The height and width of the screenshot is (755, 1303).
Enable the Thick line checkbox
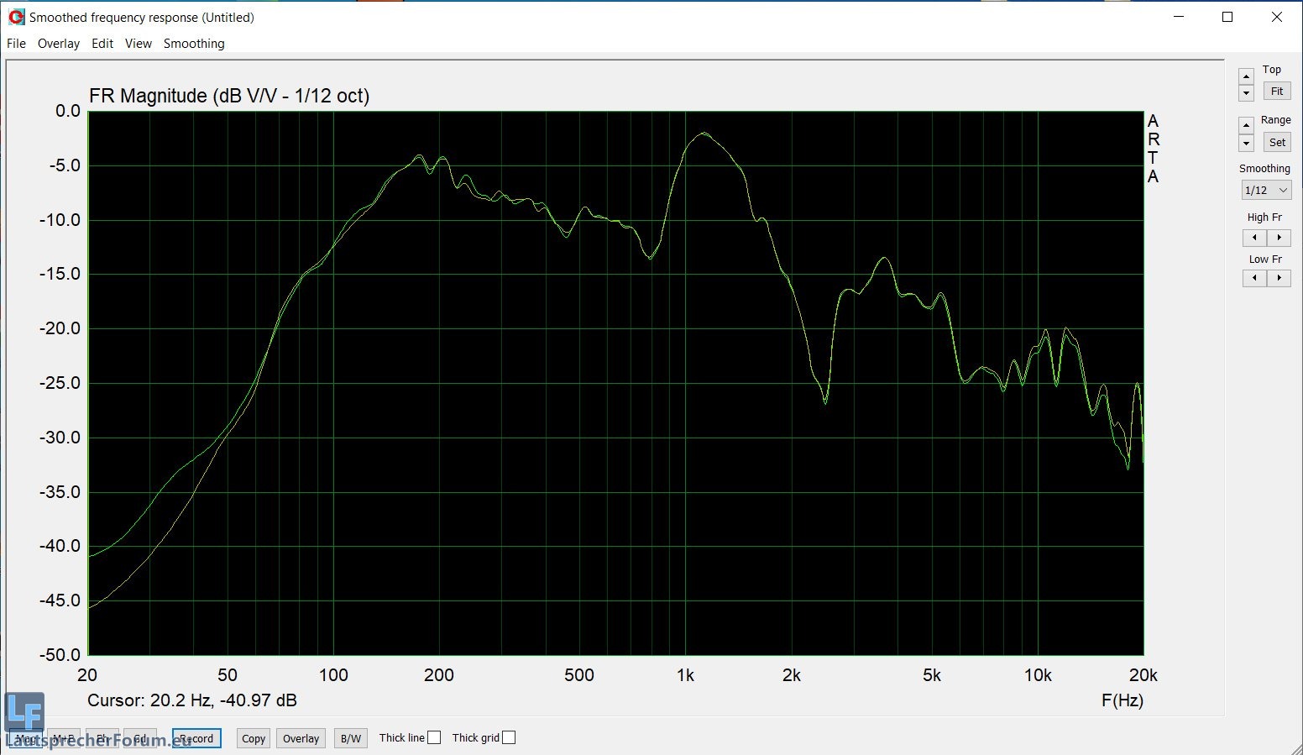(434, 737)
